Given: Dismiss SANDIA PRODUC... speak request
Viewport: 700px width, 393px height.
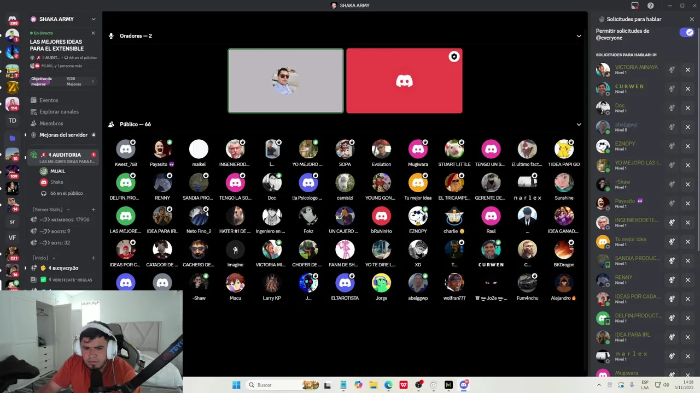Looking at the screenshot, I should [688, 261].
